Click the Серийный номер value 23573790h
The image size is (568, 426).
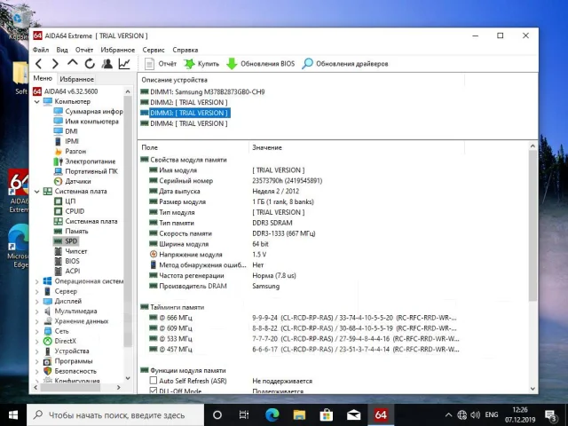[287, 181]
